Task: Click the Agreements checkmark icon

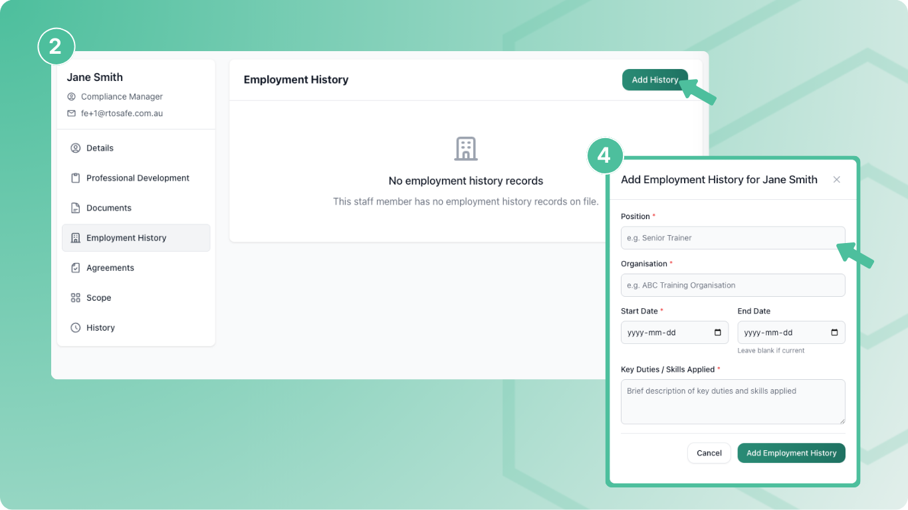Action: click(75, 267)
